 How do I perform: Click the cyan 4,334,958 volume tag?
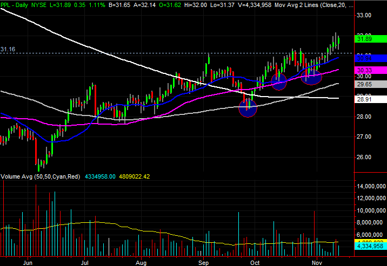coord(370,246)
